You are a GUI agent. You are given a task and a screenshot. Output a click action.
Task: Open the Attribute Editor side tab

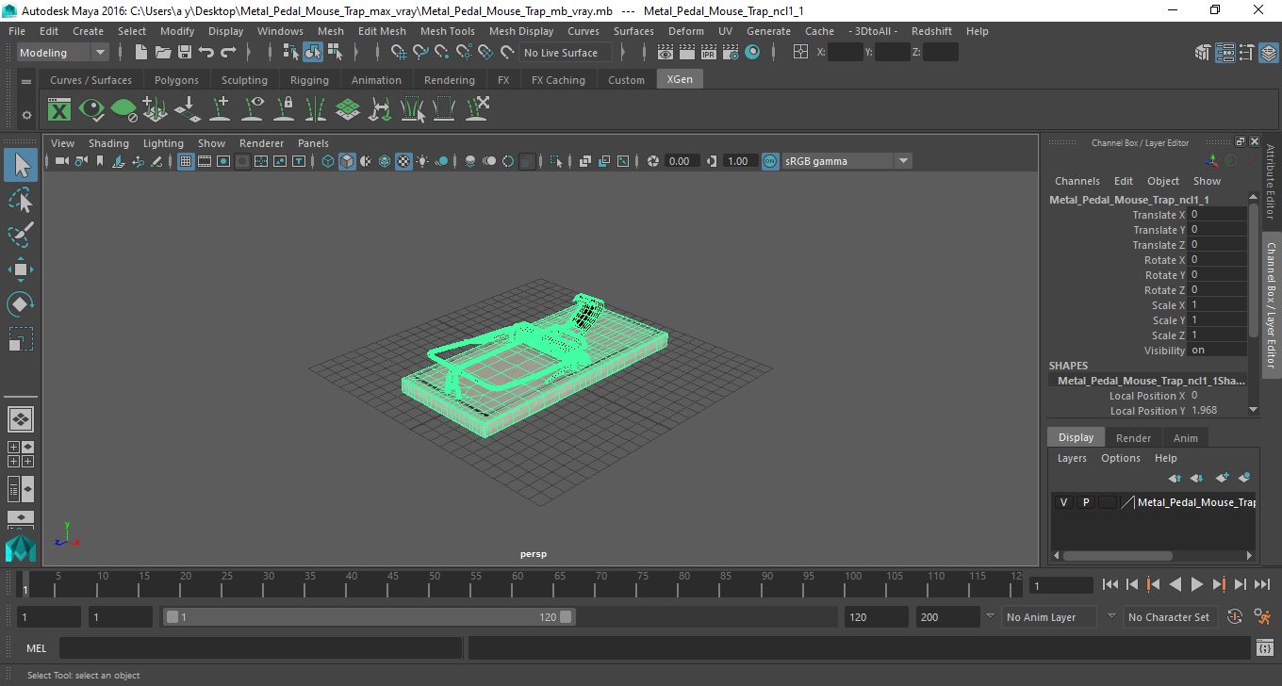pyautogui.click(x=1271, y=182)
